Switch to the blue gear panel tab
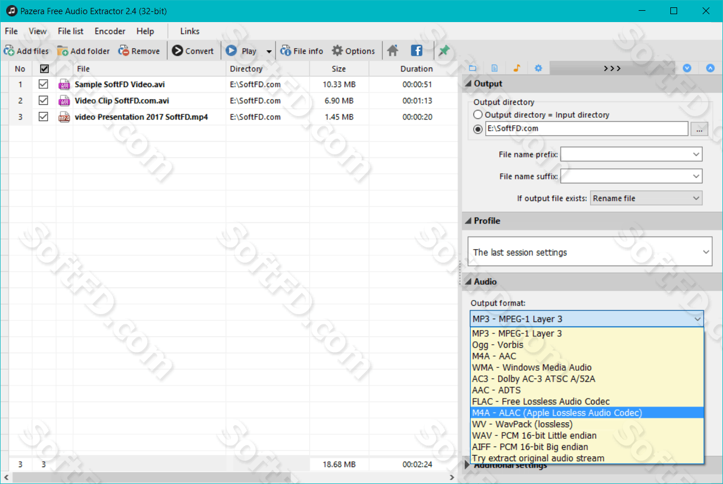Viewport: 723px width, 484px height. (x=538, y=68)
